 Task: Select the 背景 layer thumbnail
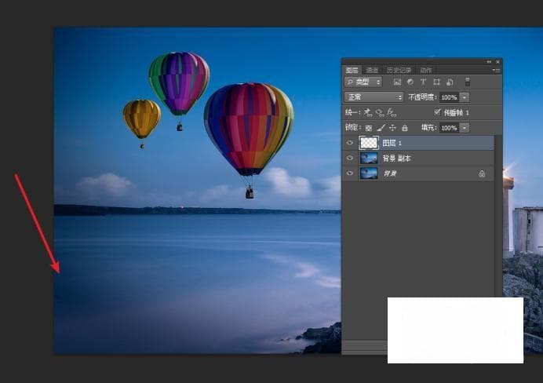[x=369, y=173]
